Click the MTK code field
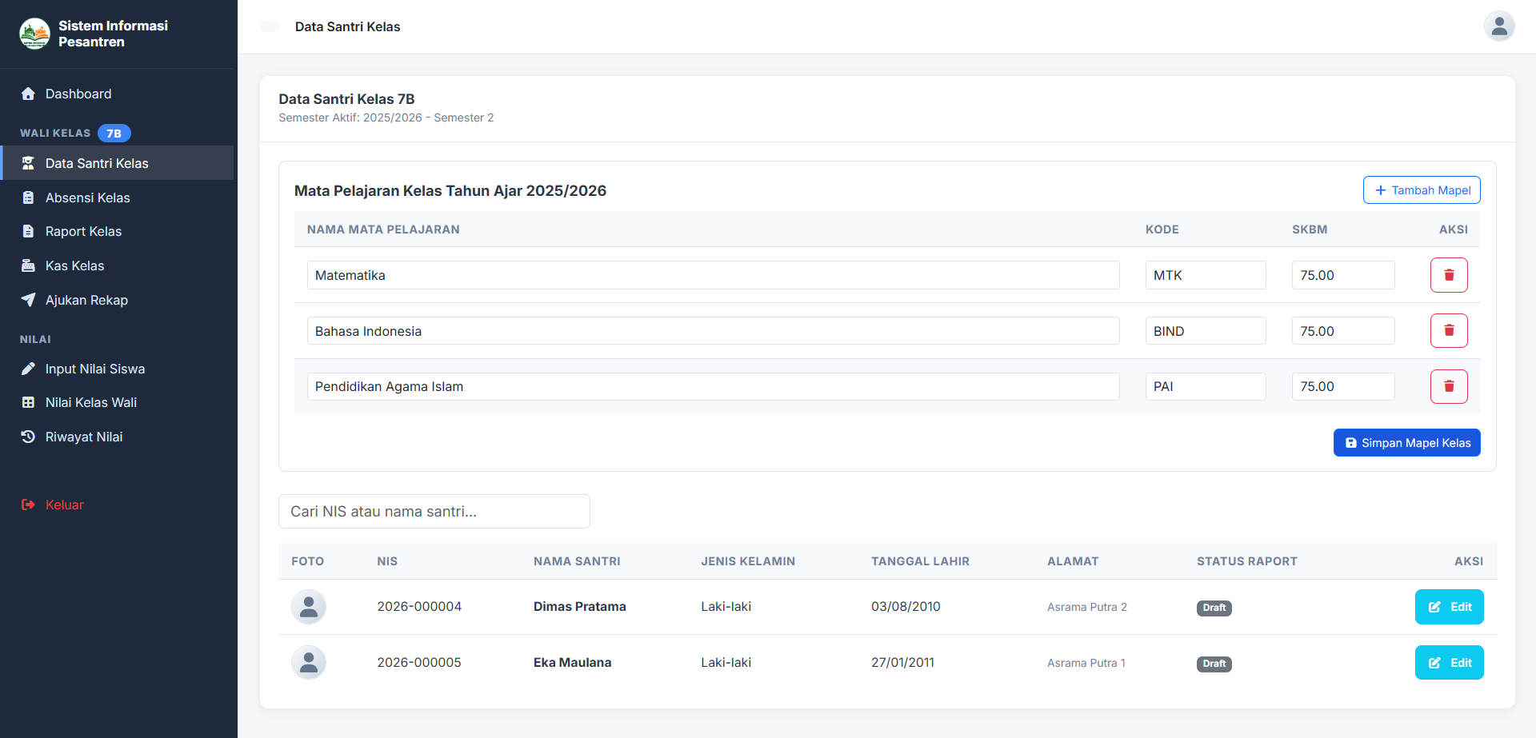The width and height of the screenshot is (1536, 738). [x=1206, y=275]
